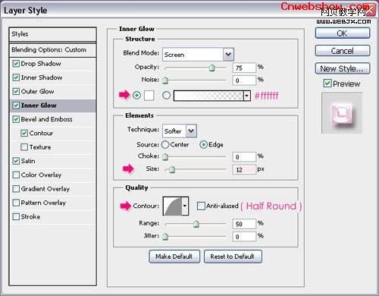Viewport: 379px width, 296px height.
Task: Click the white glow color swatch
Action: point(149,96)
